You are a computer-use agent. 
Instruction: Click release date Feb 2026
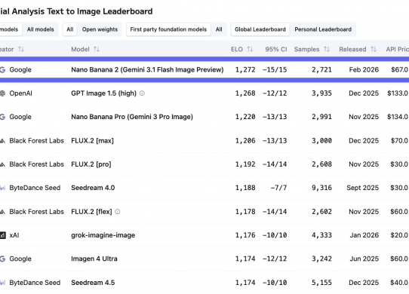pos(364,69)
